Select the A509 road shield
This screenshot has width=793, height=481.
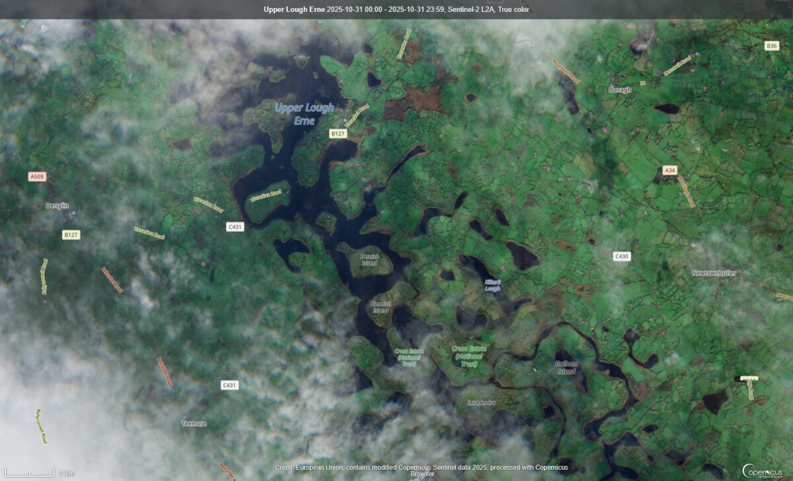click(36, 176)
